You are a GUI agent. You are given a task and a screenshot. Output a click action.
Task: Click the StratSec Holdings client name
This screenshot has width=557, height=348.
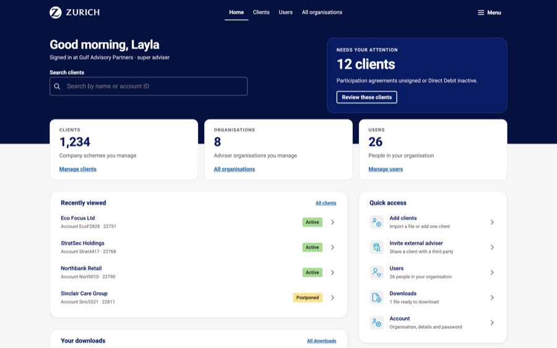82,243
